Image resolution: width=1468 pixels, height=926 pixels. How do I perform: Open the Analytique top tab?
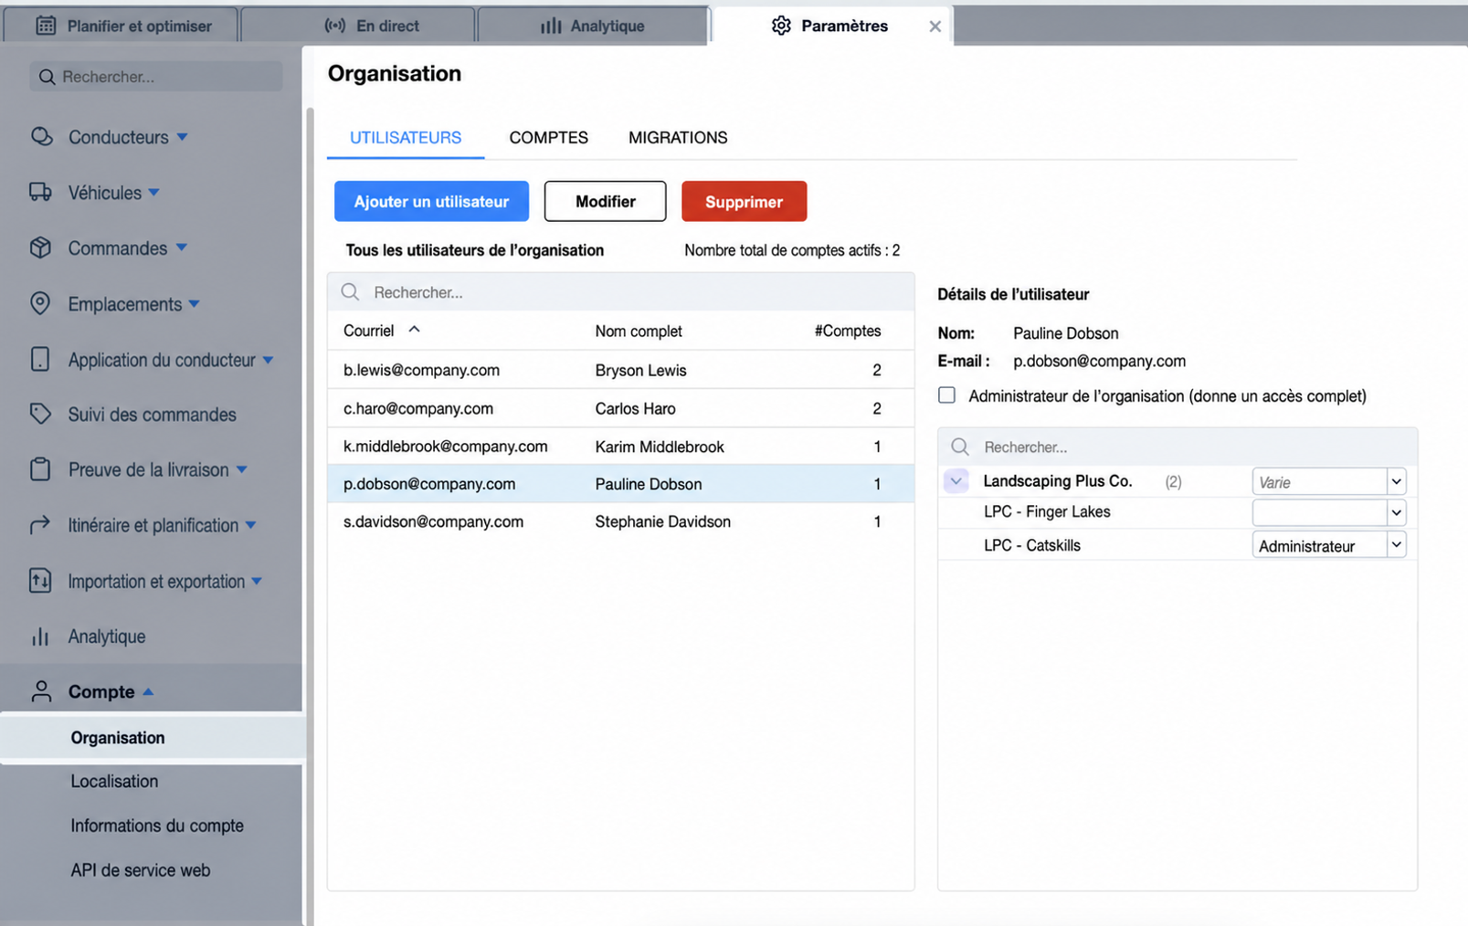coord(593,26)
